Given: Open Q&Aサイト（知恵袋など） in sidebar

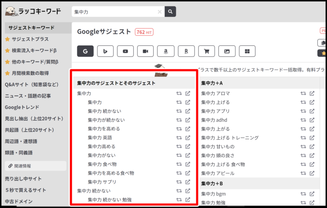Looking at the screenshot, I should (32, 84).
